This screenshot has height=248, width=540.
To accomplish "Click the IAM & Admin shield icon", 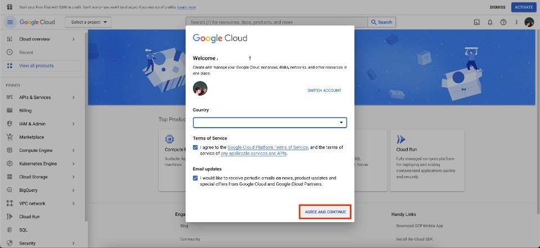I will click(x=10, y=124).
